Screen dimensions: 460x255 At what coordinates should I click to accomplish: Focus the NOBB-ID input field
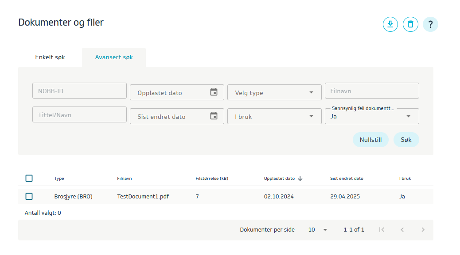79,91
